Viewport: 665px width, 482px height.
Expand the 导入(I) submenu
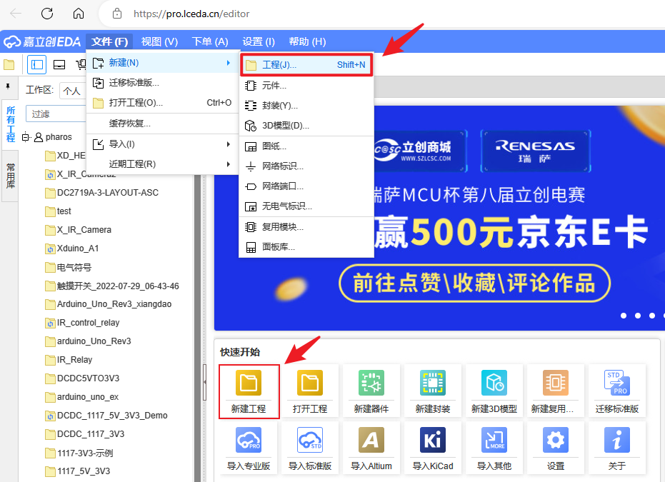[162, 144]
